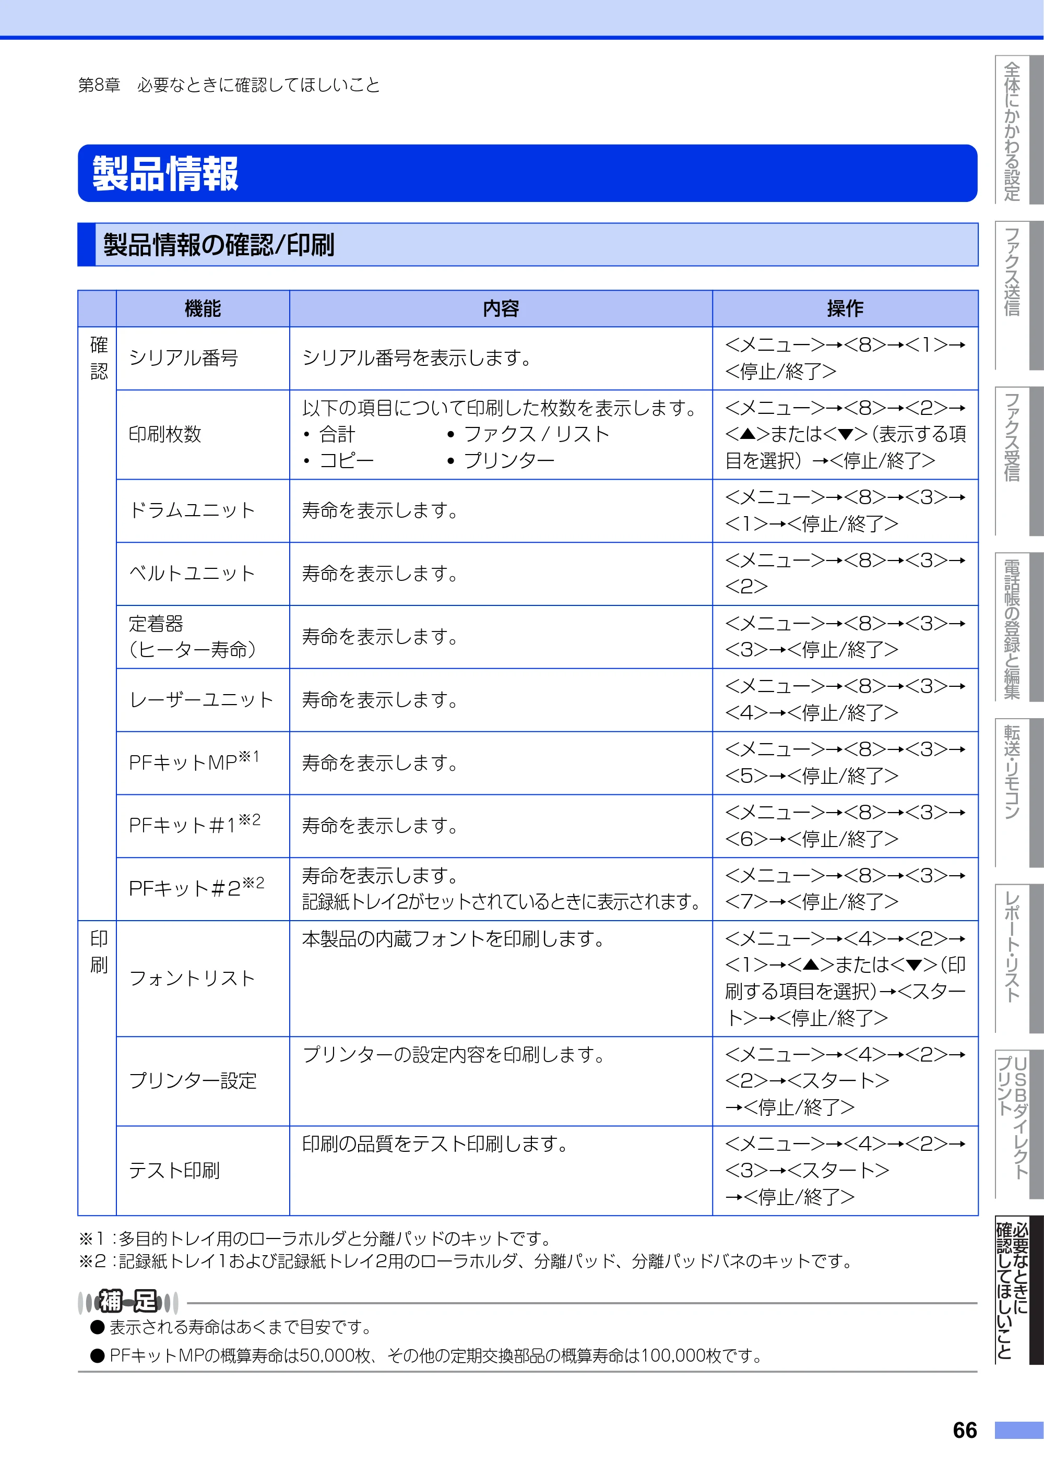Select the ファクス受信 side tab
1044x1477 pixels.
[x=1018, y=461]
